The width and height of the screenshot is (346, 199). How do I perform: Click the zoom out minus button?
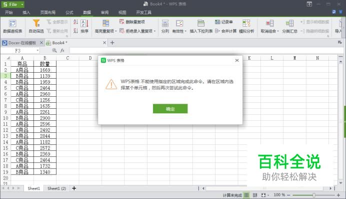click(288, 195)
